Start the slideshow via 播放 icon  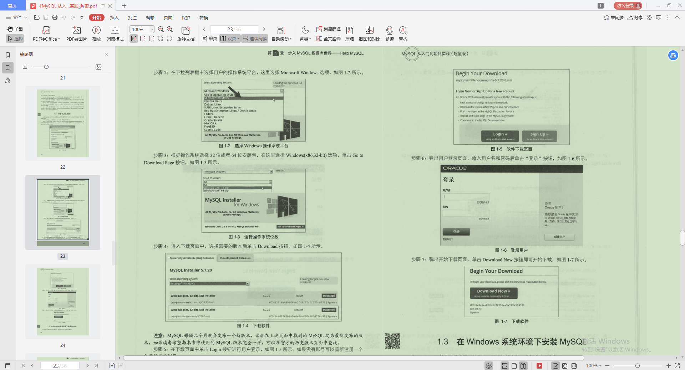pos(96,30)
